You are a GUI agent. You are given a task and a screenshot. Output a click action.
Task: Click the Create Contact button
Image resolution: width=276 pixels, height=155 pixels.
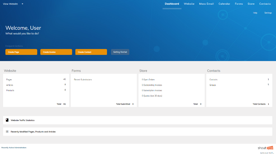click(91, 52)
